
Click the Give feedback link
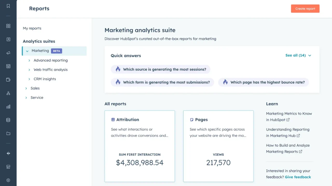[298, 177]
